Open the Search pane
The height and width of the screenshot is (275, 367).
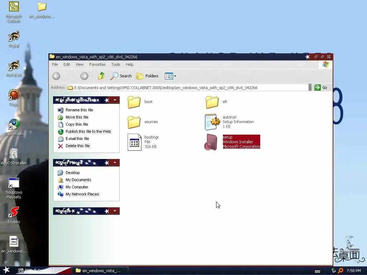(x=121, y=76)
